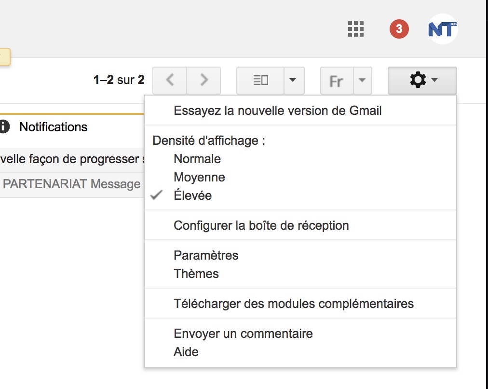Click the newer conversations arrow
Screen dimensions: 488x389
pos(170,80)
